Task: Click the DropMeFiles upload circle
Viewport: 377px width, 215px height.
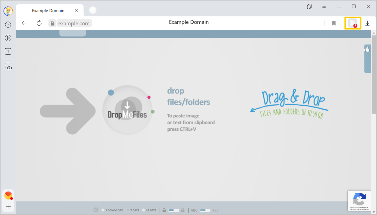Action: pos(127,110)
